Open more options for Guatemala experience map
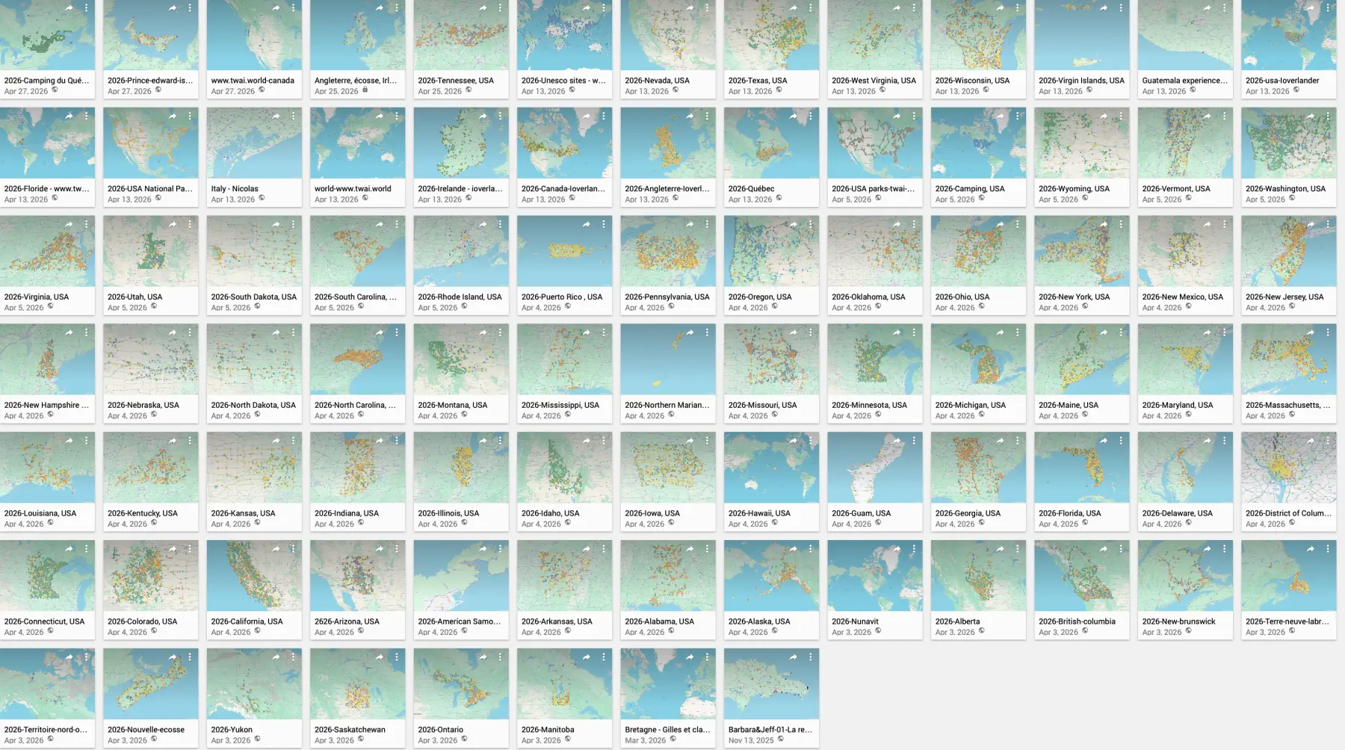 pyautogui.click(x=1224, y=8)
